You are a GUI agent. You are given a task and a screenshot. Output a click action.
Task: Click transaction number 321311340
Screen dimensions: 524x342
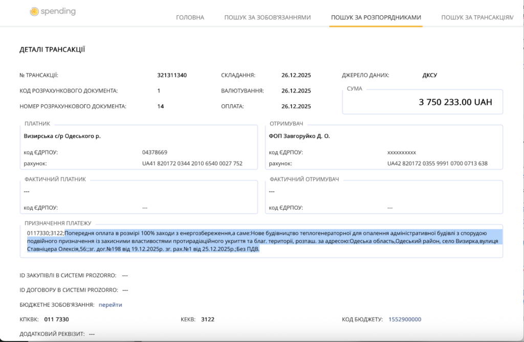[x=172, y=75]
